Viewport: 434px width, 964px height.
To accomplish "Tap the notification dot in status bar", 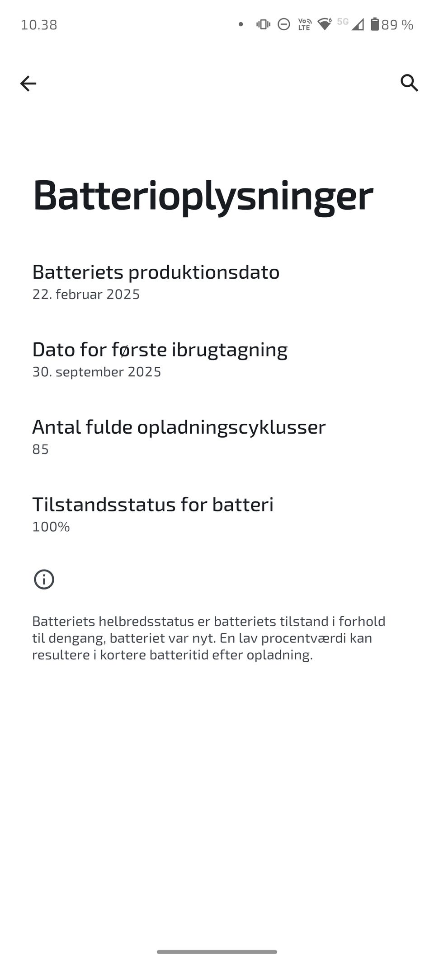I will pos(241,24).
